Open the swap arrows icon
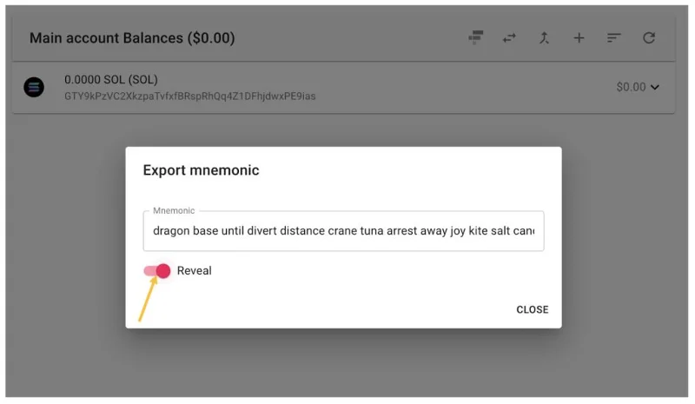Screen dimensions: 695x404 [509, 37]
